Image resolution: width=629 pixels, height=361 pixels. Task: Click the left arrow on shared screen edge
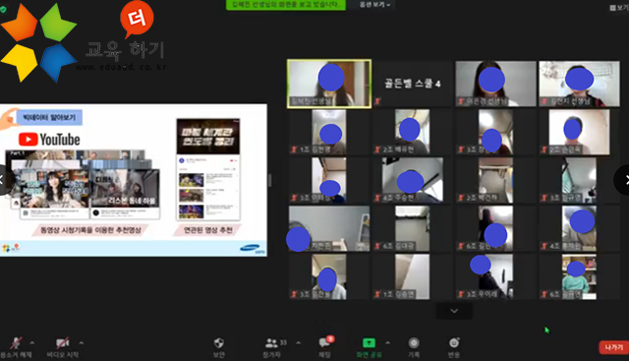click(x=4, y=180)
